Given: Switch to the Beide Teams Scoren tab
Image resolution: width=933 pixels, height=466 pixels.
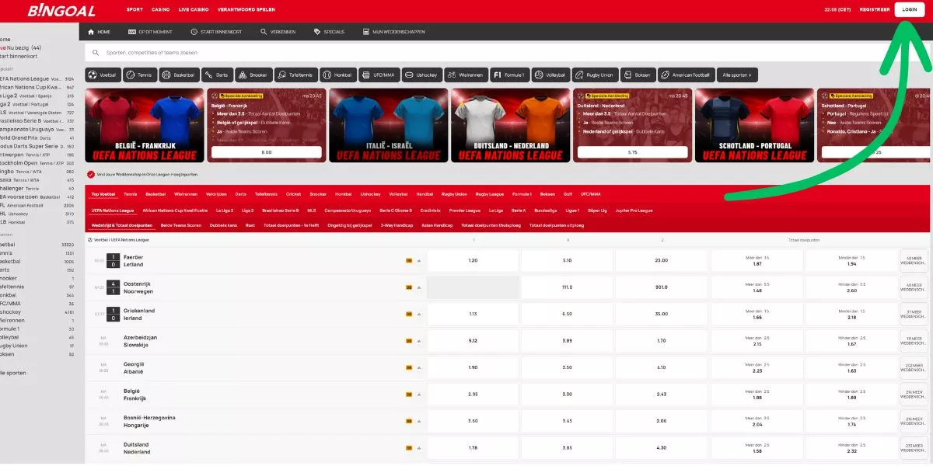Looking at the screenshot, I should pyautogui.click(x=181, y=225).
